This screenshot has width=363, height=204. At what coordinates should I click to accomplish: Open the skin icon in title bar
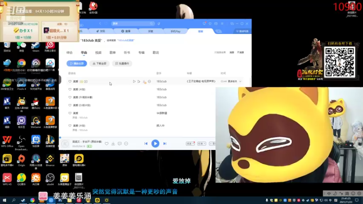click(x=210, y=24)
